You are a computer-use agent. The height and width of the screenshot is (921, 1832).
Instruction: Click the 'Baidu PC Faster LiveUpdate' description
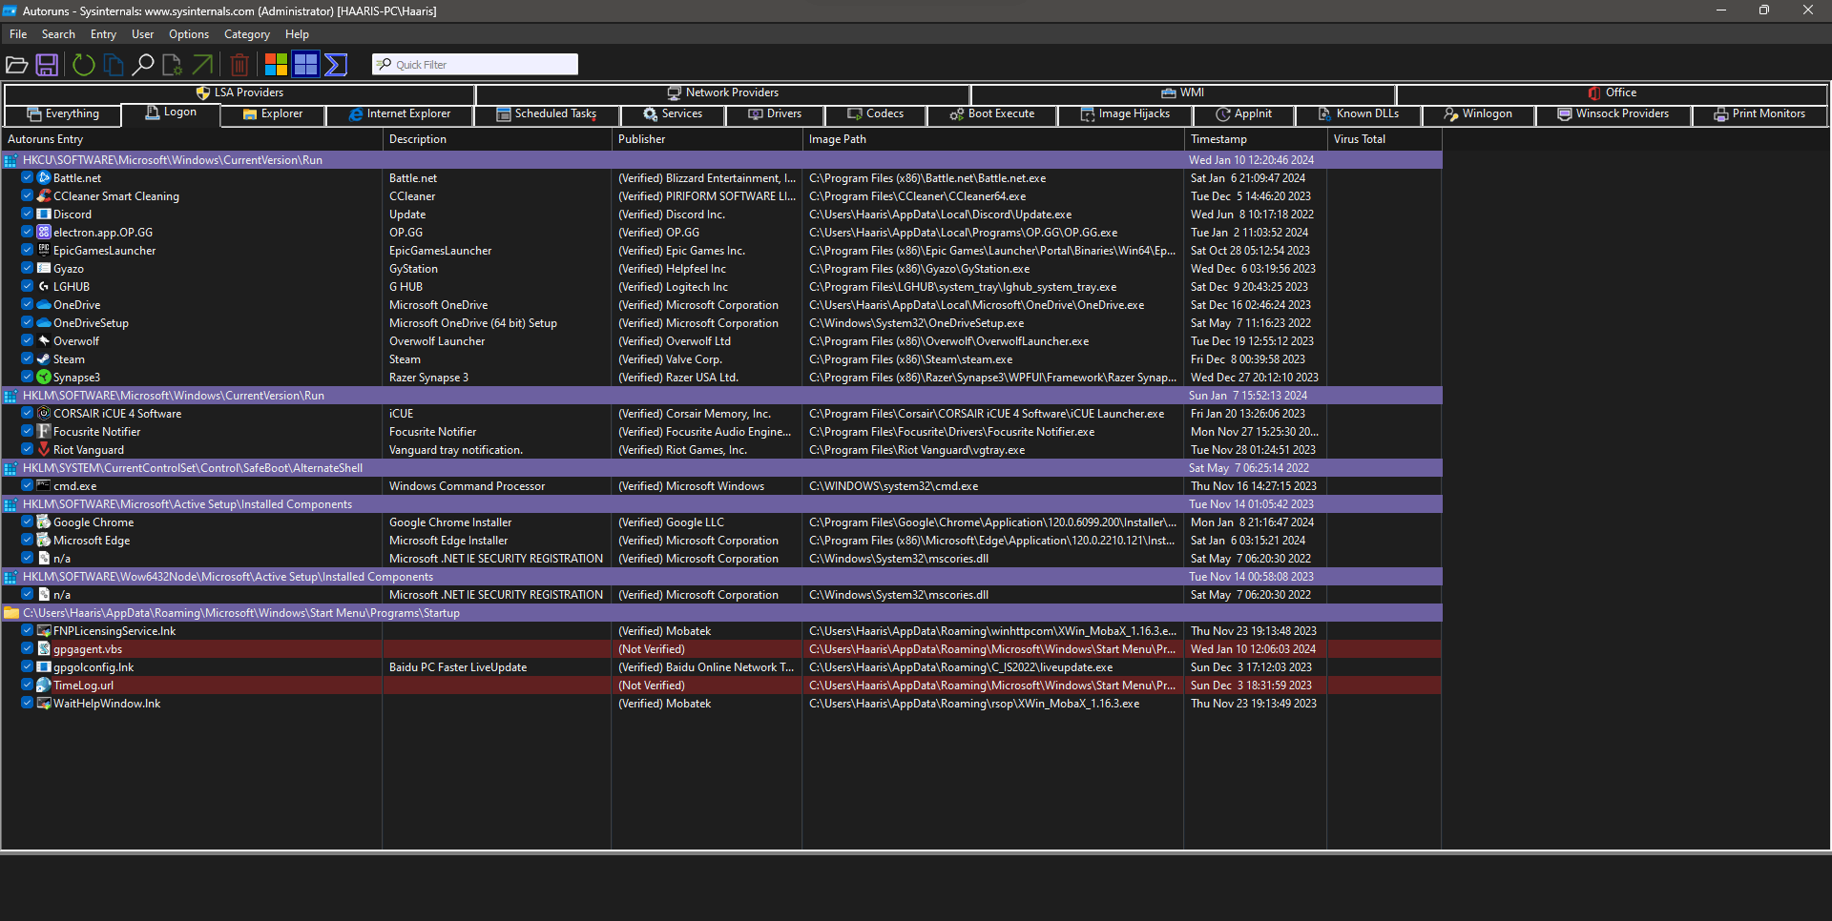tap(458, 667)
